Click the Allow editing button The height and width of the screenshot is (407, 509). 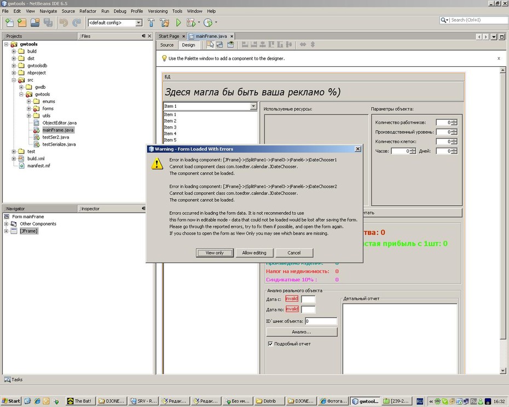tap(254, 253)
